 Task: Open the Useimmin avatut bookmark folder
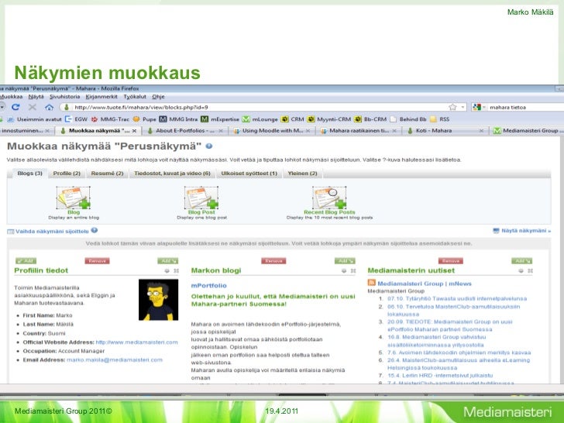coord(35,119)
